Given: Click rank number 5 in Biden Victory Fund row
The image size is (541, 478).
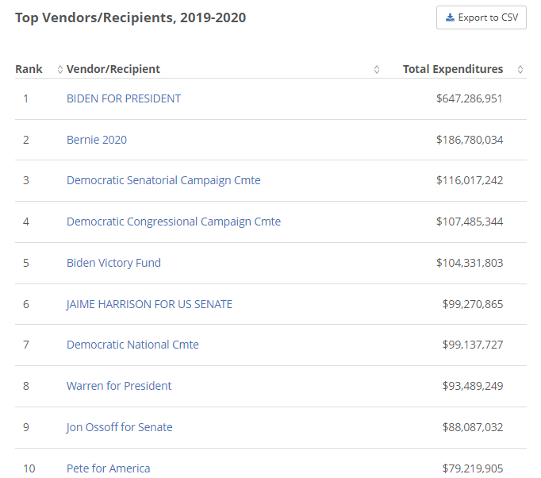Looking at the screenshot, I should [x=26, y=263].
